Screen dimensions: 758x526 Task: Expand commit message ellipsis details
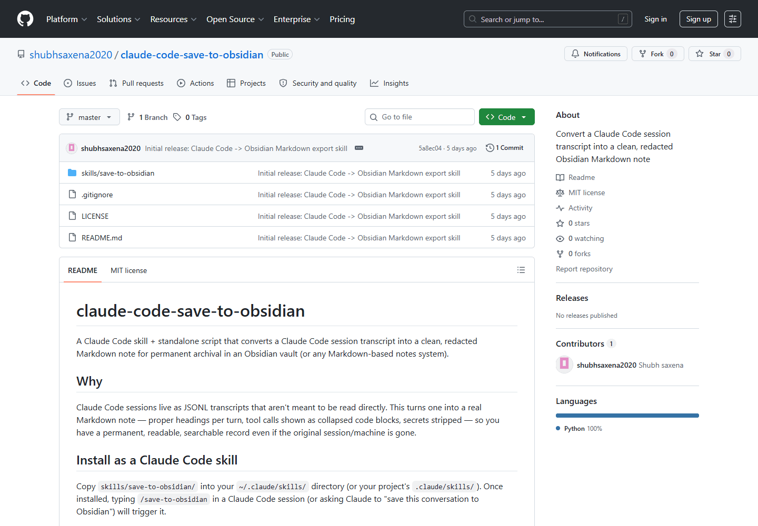point(359,148)
